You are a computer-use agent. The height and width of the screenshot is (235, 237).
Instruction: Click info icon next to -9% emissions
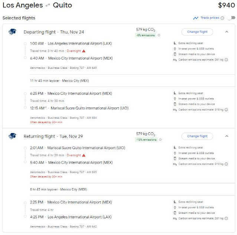(x=159, y=36)
